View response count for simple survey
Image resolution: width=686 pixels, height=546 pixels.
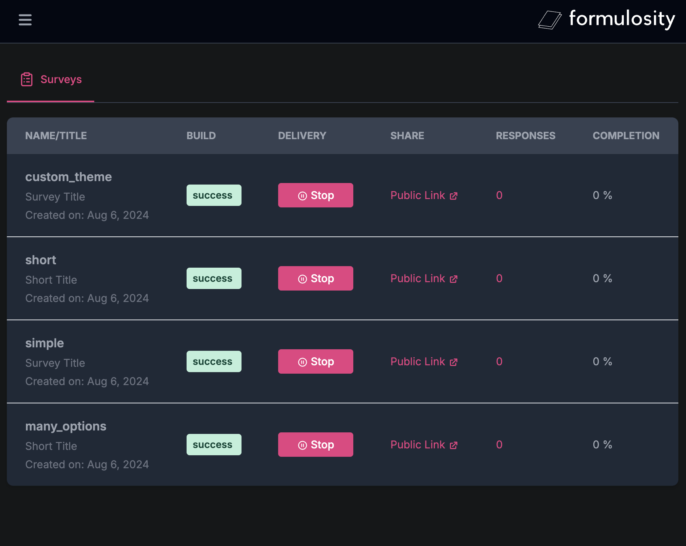click(x=499, y=361)
